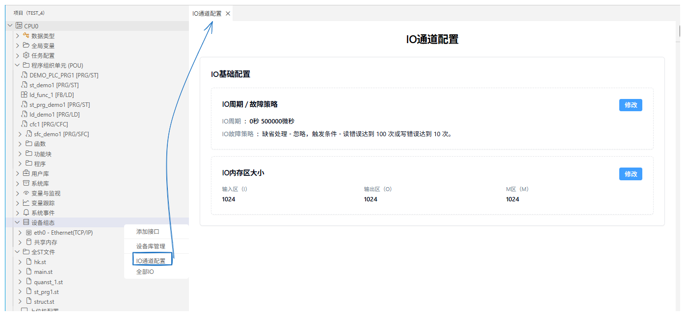This screenshot has width=685, height=316.
Task: Click the ld_func_1 function block icon
Action: pyautogui.click(x=24, y=95)
